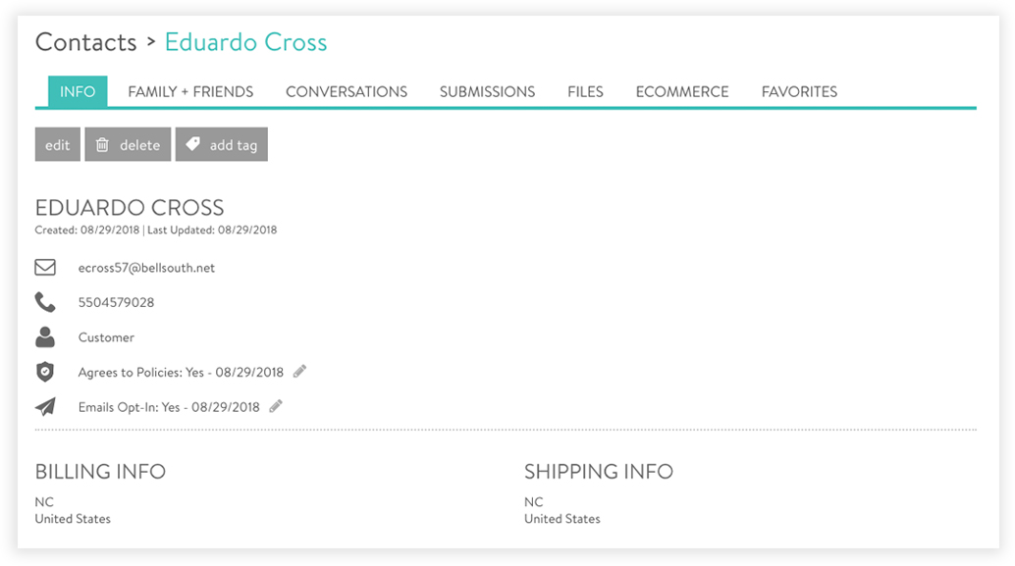
Task: Click the shield policies icon
Action: point(45,372)
